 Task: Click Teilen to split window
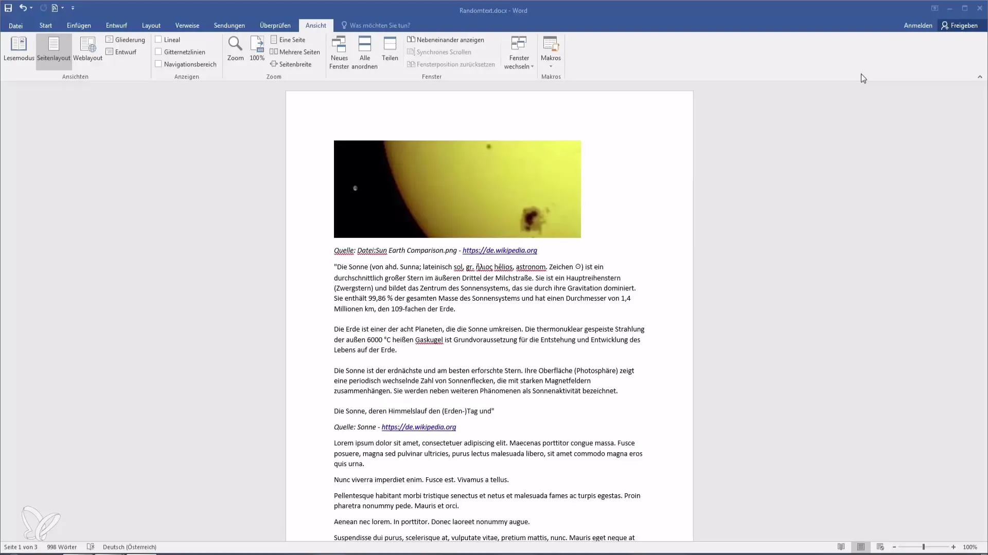[390, 49]
